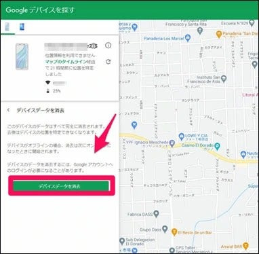Screen dimensions: 259x254
Task: Select the Instituto San Francisco de Asis pin
Action: (224, 79)
